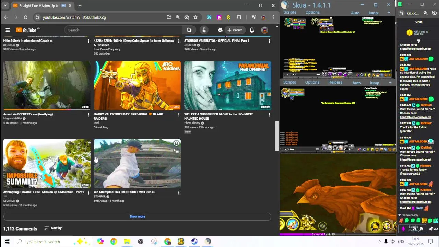Open the Chrome extensions puzzle icon
The image size is (439, 247).
(239, 17)
